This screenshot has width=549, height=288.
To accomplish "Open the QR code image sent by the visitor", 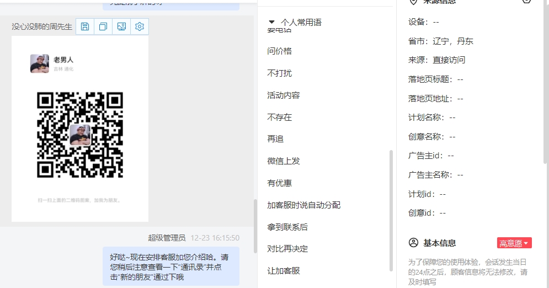I will tap(80, 129).
